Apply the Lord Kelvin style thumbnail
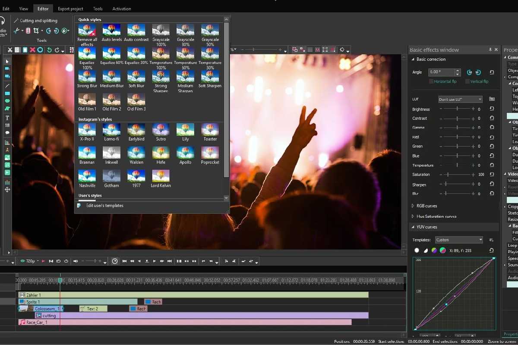The image size is (518, 345). click(x=161, y=176)
